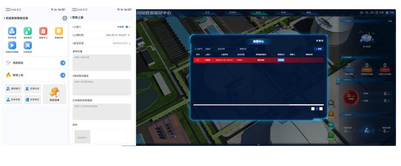Screen dimensions: 401x166
Task: Select 应急队伍 shortcut
Action: pyautogui.click(x=32, y=89)
